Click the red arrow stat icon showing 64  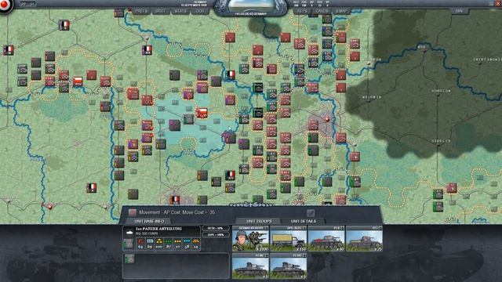click(140, 243)
